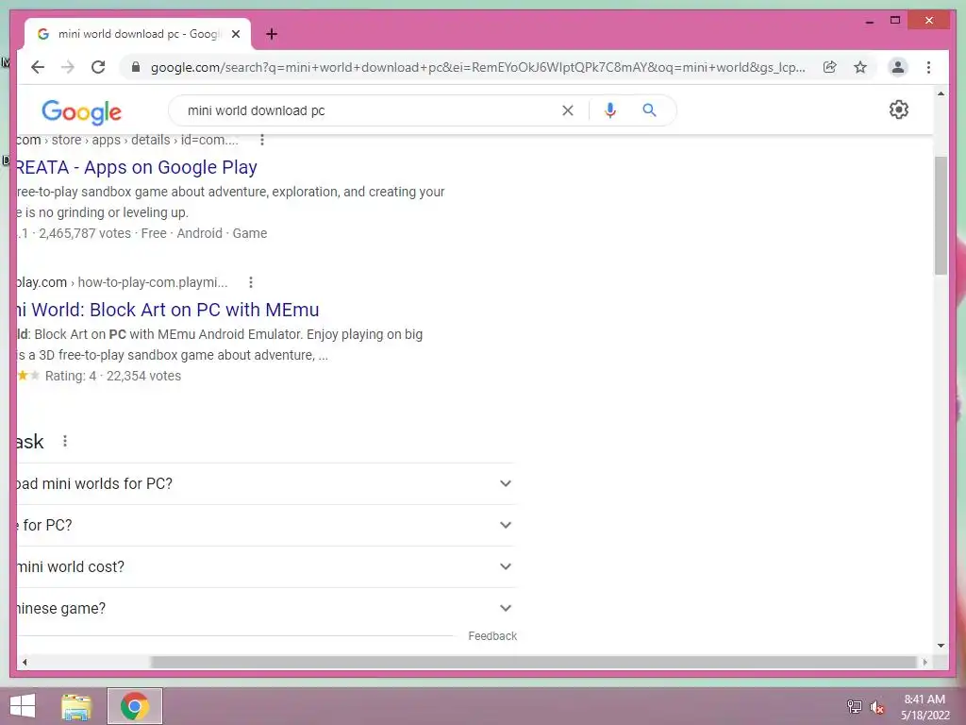The height and width of the screenshot is (725, 966).
Task: Click the search field text
Action: click(x=257, y=111)
